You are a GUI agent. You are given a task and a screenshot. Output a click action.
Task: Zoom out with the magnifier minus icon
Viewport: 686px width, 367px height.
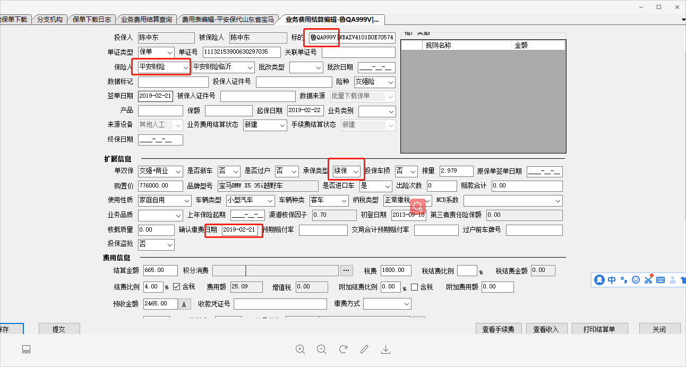click(x=321, y=349)
